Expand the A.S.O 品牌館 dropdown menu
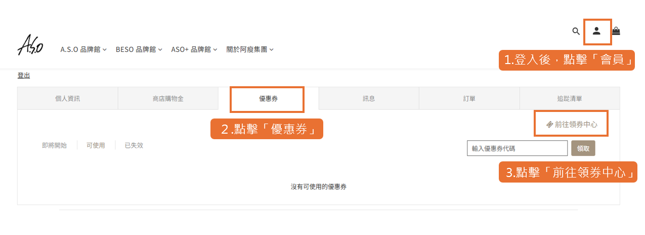This screenshot has height=235, width=645. (x=83, y=49)
